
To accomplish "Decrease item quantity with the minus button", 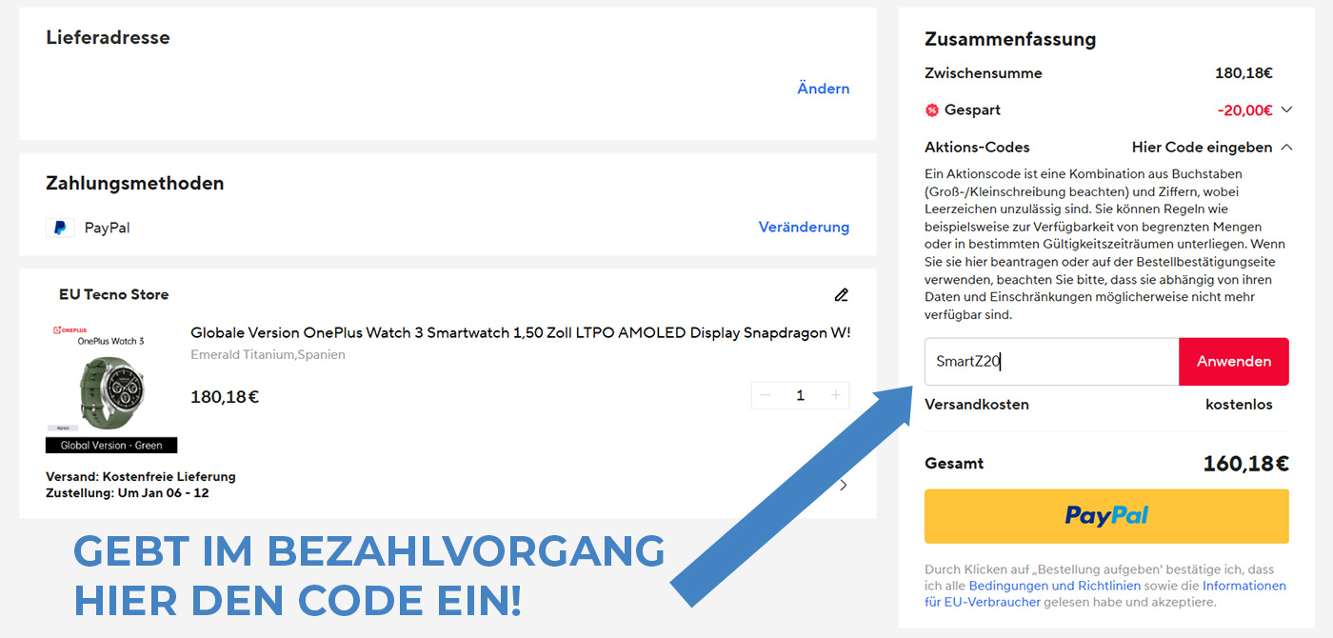I will (765, 395).
